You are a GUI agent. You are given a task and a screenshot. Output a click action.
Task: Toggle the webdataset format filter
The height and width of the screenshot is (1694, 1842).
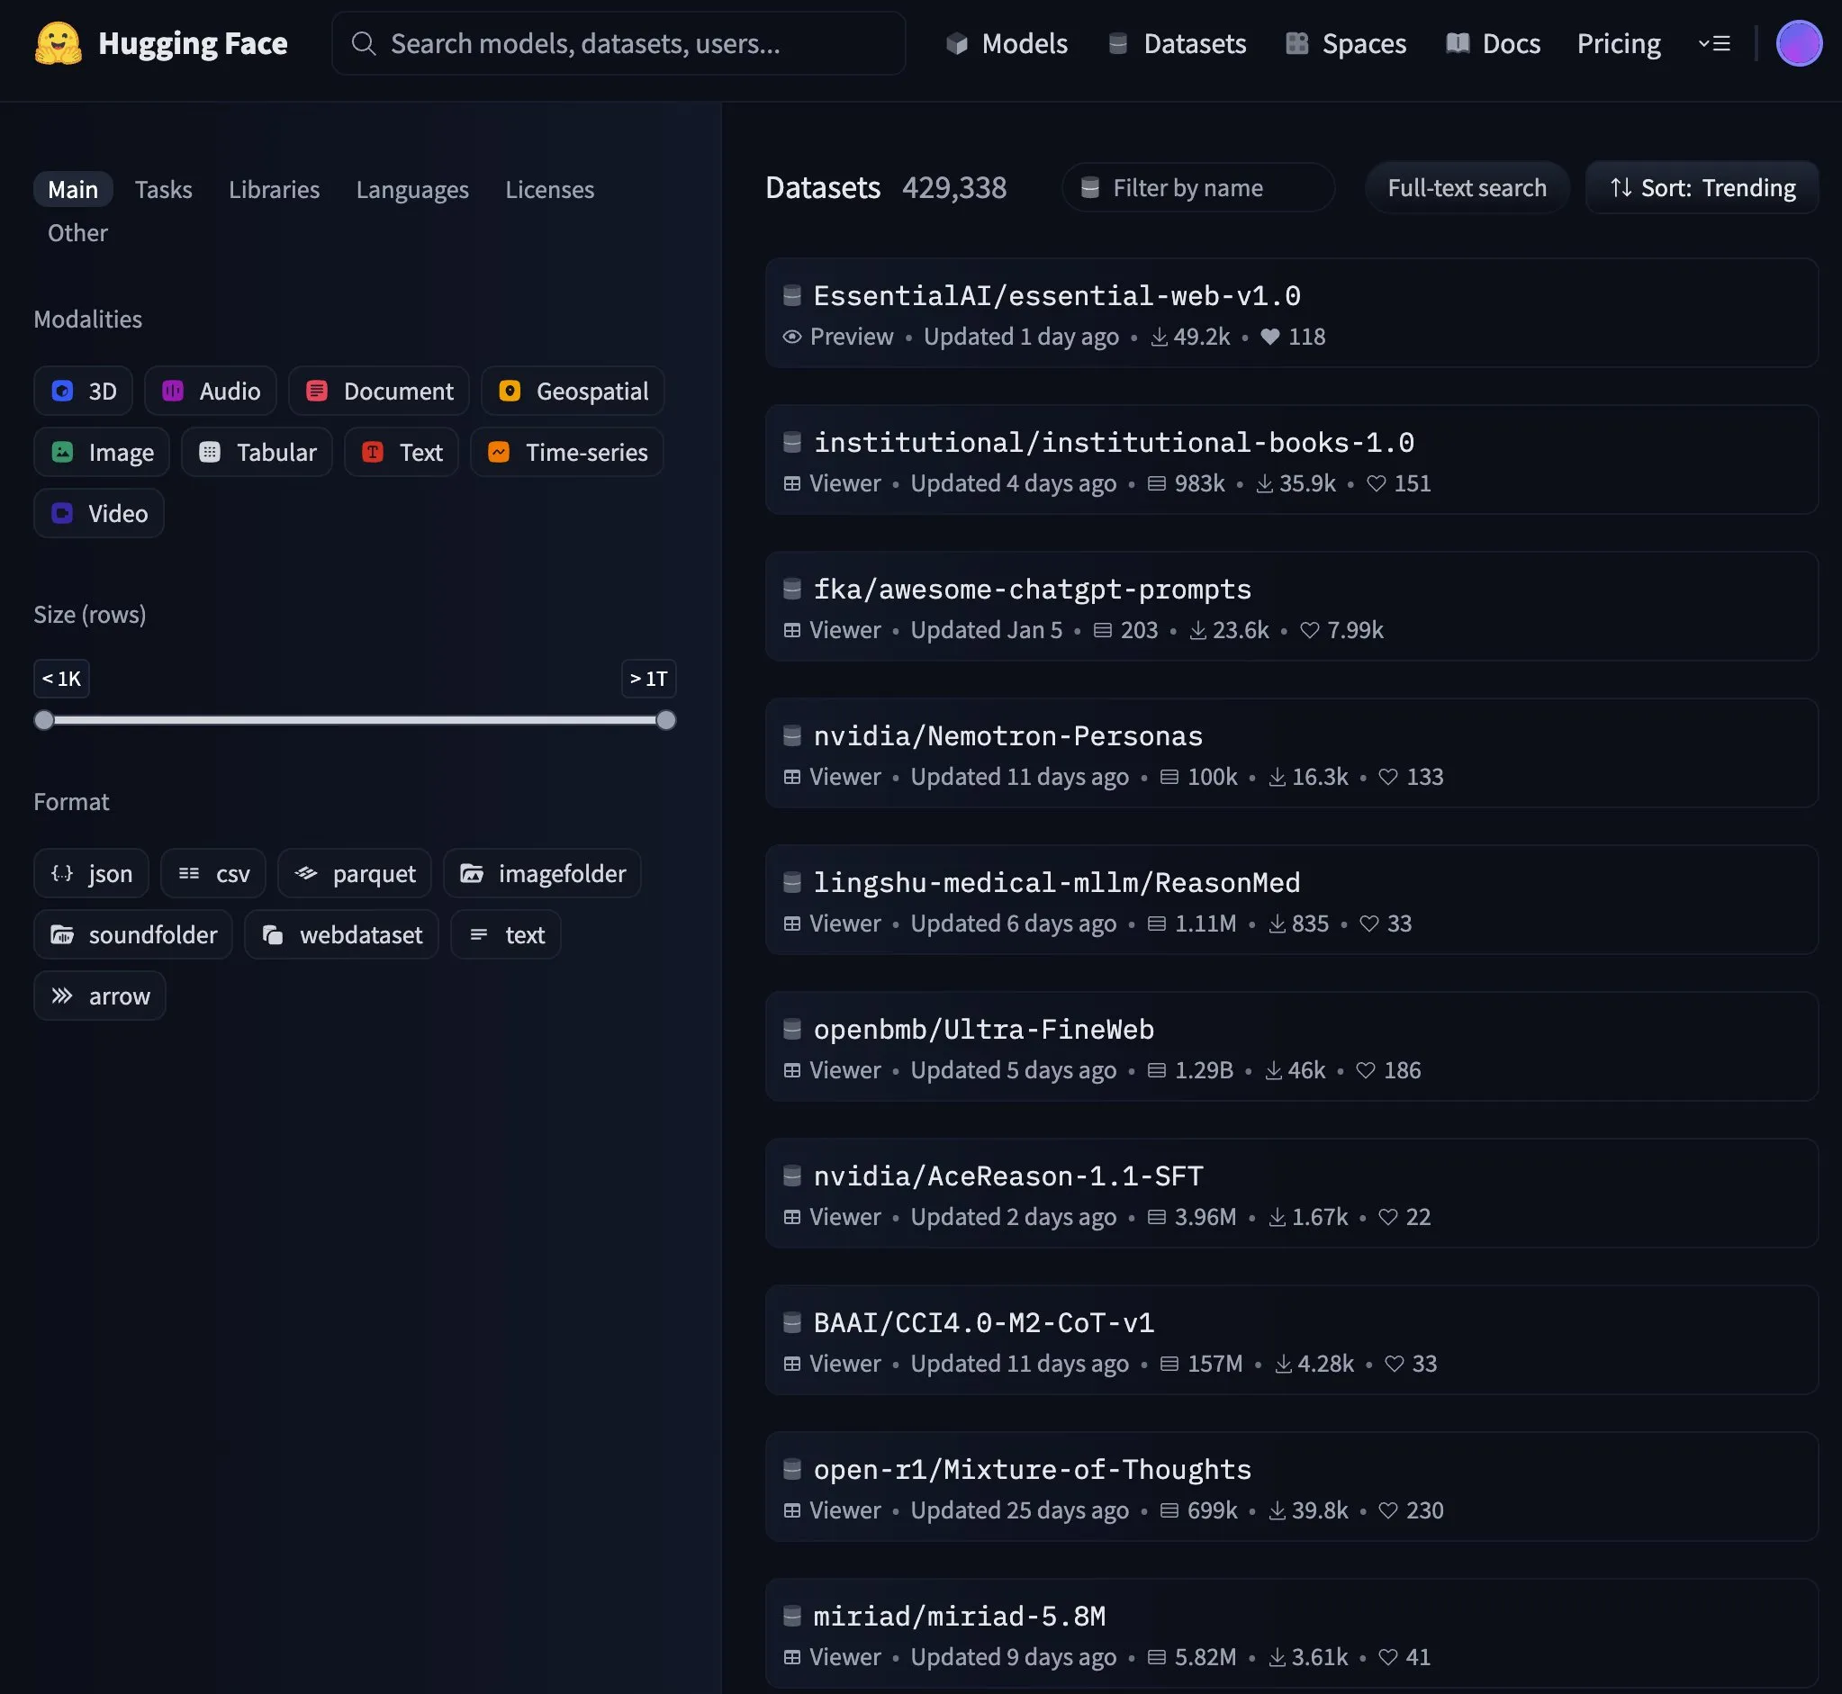point(342,934)
